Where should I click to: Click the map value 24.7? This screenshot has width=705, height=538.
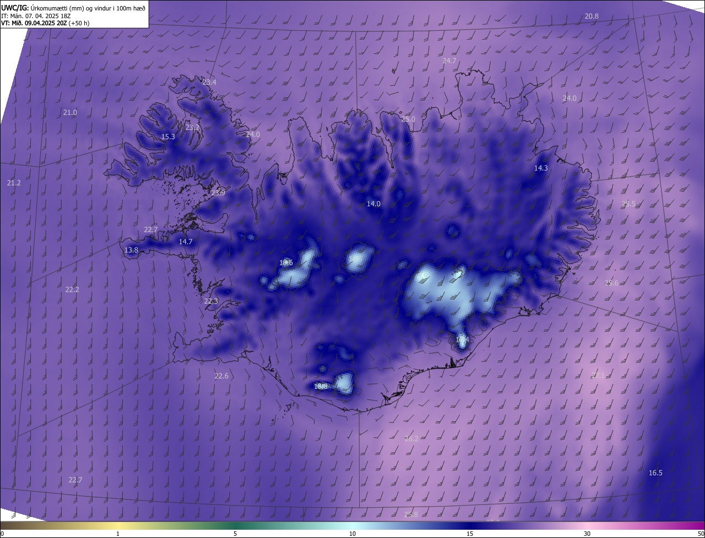click(449, 61)
